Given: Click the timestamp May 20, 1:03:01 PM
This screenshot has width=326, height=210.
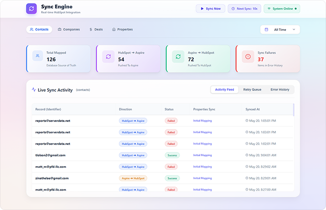Looking at the screenshot, I should [x=262, y=132].
